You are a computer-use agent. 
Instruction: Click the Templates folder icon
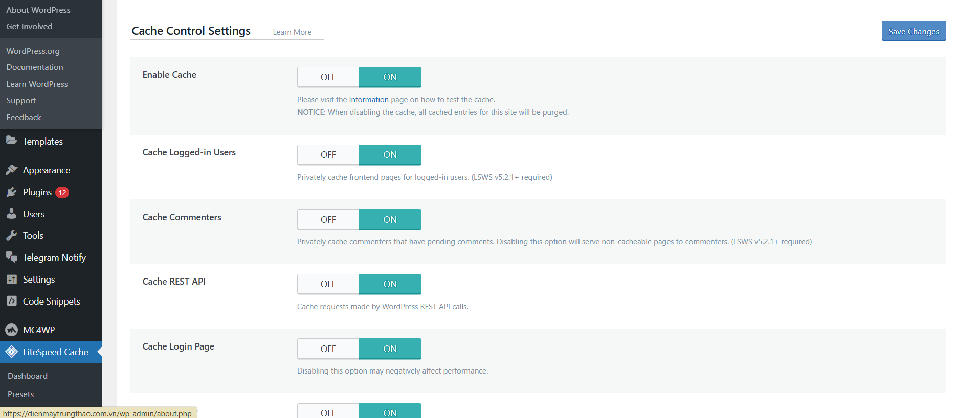(x=11, y=141)
